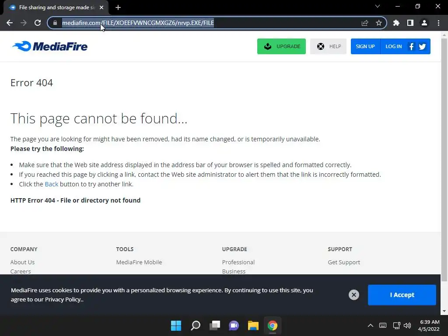Click I Accept on the cookie notice
This screenshot has width=448, height=336.
(402, 295)
